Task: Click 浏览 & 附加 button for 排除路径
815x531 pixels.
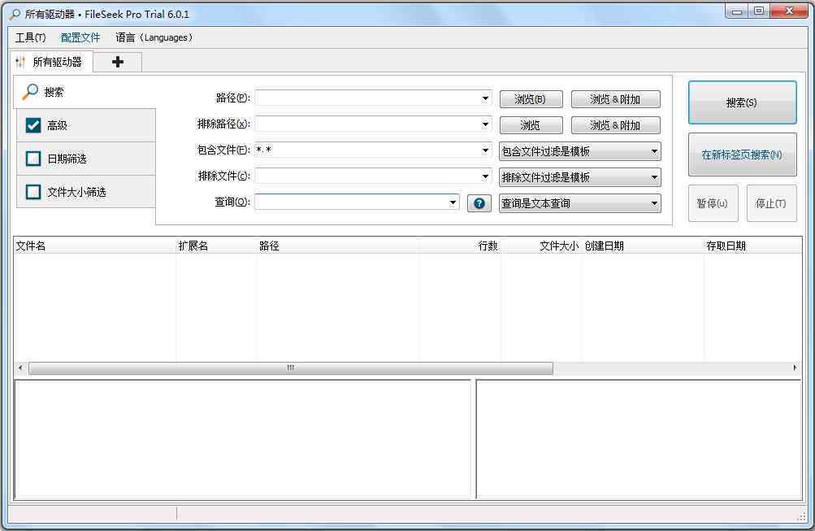Action: pyautogui.click(x=615, y=124)
